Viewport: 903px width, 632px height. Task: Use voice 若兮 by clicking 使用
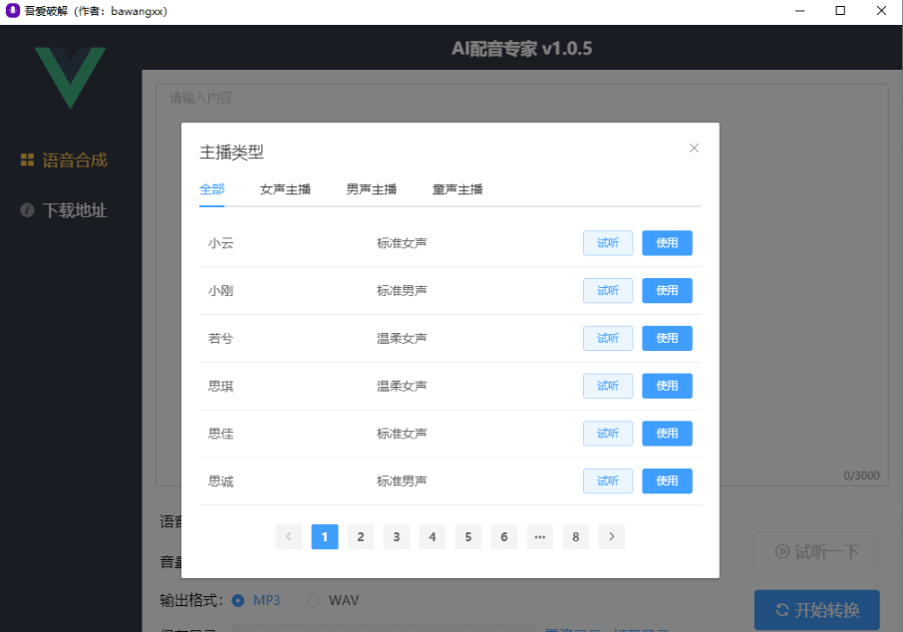click(x=667, y=338)
